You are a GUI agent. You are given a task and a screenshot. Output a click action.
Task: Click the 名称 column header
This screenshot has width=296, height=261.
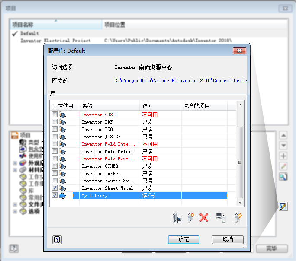tap(109, 106)
